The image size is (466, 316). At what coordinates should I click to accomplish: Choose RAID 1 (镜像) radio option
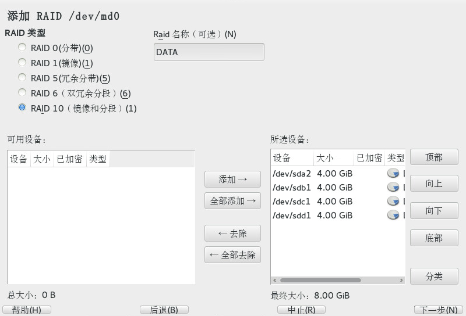point(22,63)
